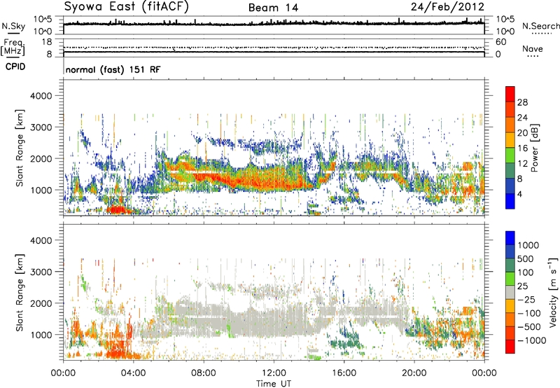Click the "08:00" time axis label
The height and width of the screenshot is (388, 560).
pos(204,373)
